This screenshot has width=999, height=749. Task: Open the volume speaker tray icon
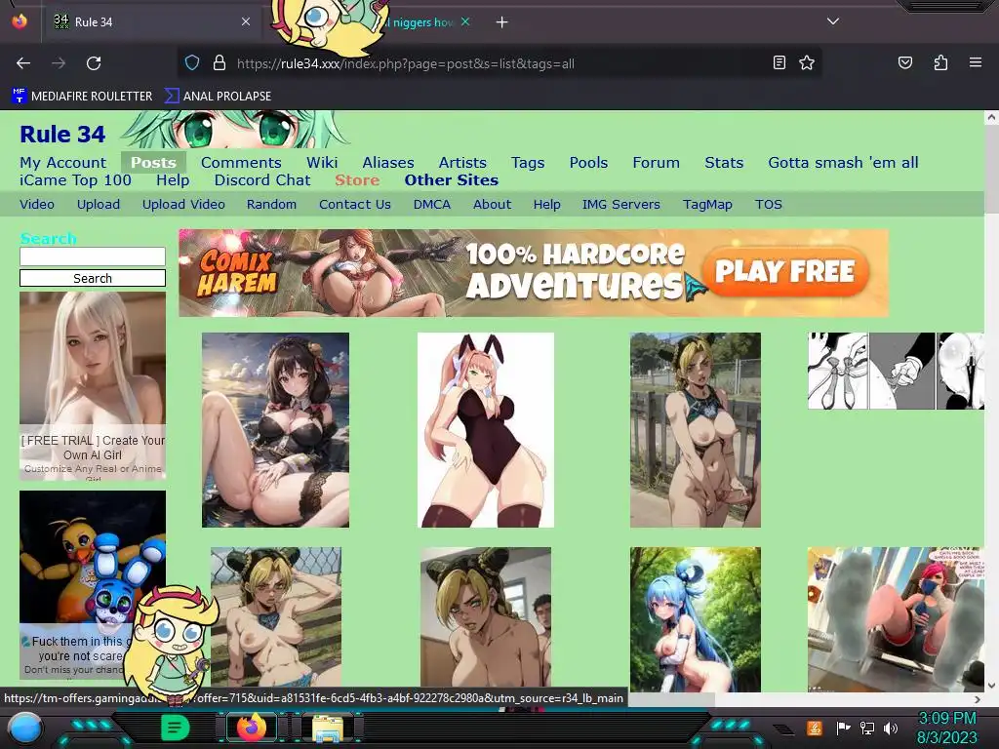[890, 728]
